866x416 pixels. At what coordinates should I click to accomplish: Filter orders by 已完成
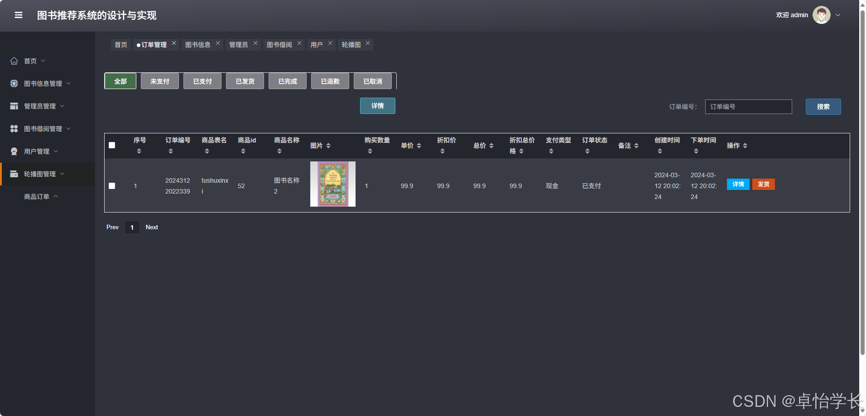[288, 81]
